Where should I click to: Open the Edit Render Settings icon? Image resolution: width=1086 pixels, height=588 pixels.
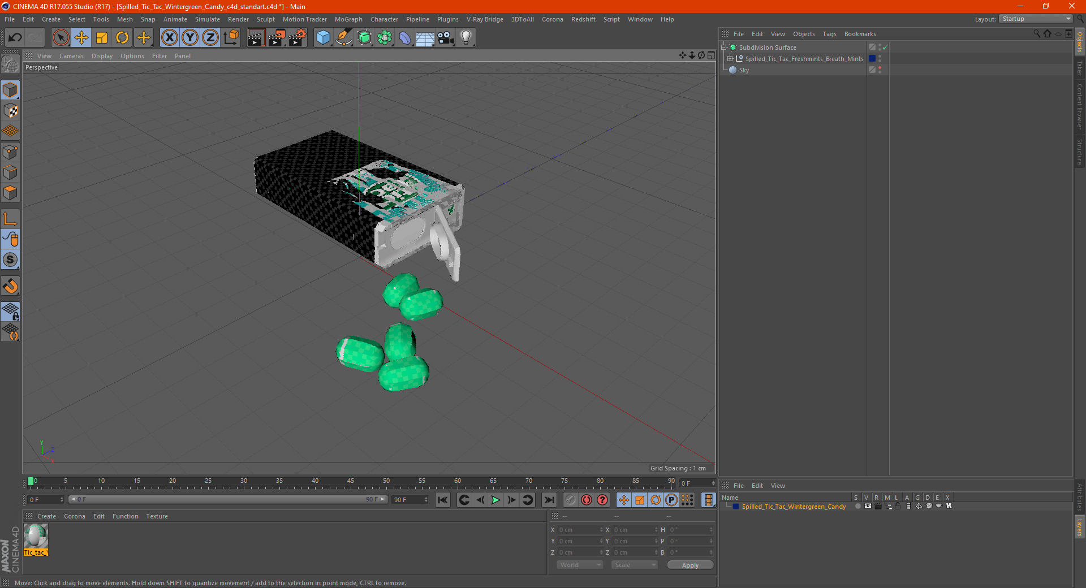point(298,38)
